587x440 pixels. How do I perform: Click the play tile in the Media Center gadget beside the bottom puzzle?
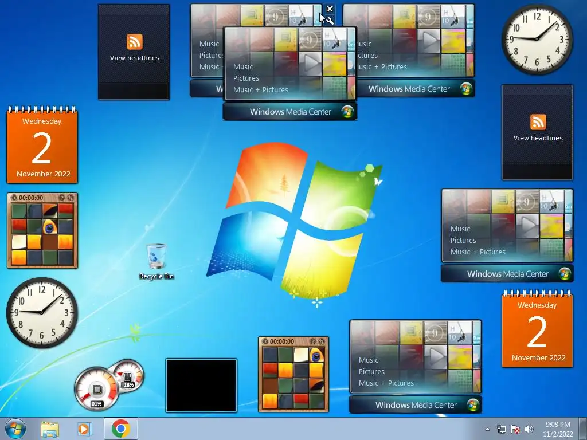(x=436, y=357)
